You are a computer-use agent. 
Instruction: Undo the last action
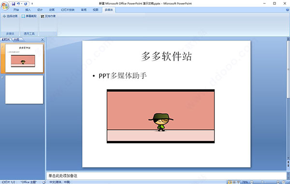(x=18, y=3)
